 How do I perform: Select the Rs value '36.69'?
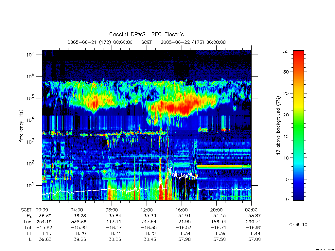45,216
